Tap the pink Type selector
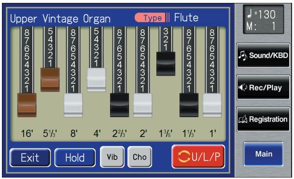 [x=152, y=17]
